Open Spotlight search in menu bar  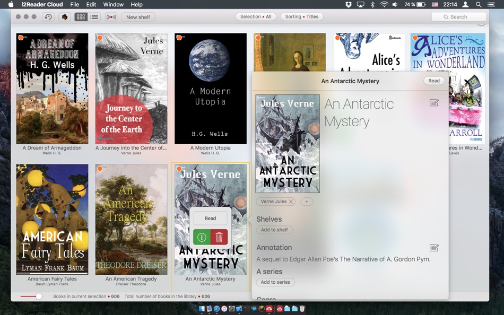coord(479,4)
